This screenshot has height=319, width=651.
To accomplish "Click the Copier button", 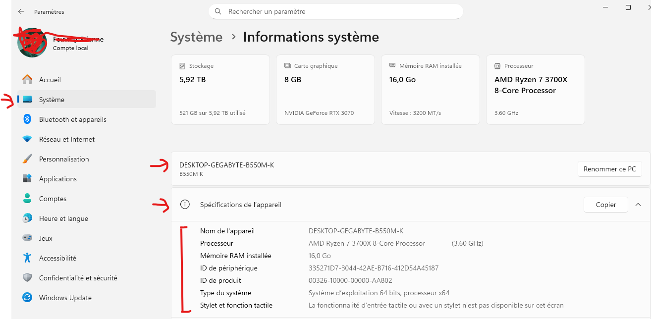I will click(x=606, y=205).
